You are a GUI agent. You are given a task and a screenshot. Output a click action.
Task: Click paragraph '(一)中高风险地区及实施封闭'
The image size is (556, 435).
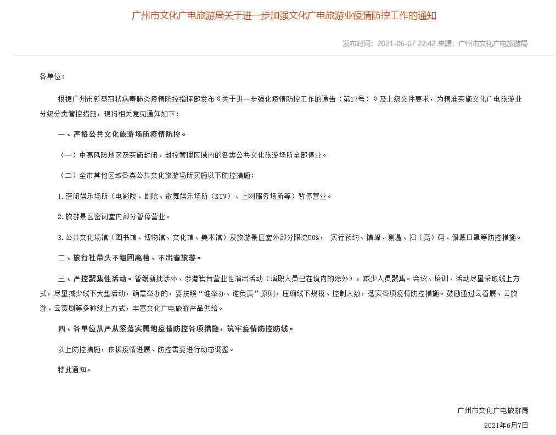192,155
